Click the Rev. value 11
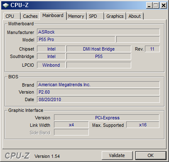Screen dimensions: 169x162 click(152, 49)
